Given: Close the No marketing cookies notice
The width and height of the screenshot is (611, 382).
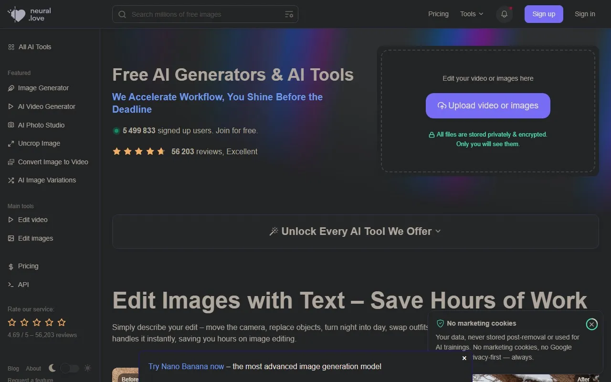Looking at the screenshot, I should coord(591,324).
